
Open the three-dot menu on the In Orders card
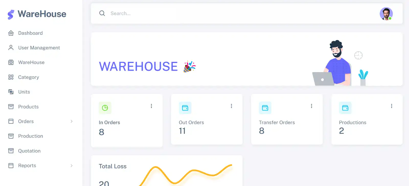[x=151, y=106]
